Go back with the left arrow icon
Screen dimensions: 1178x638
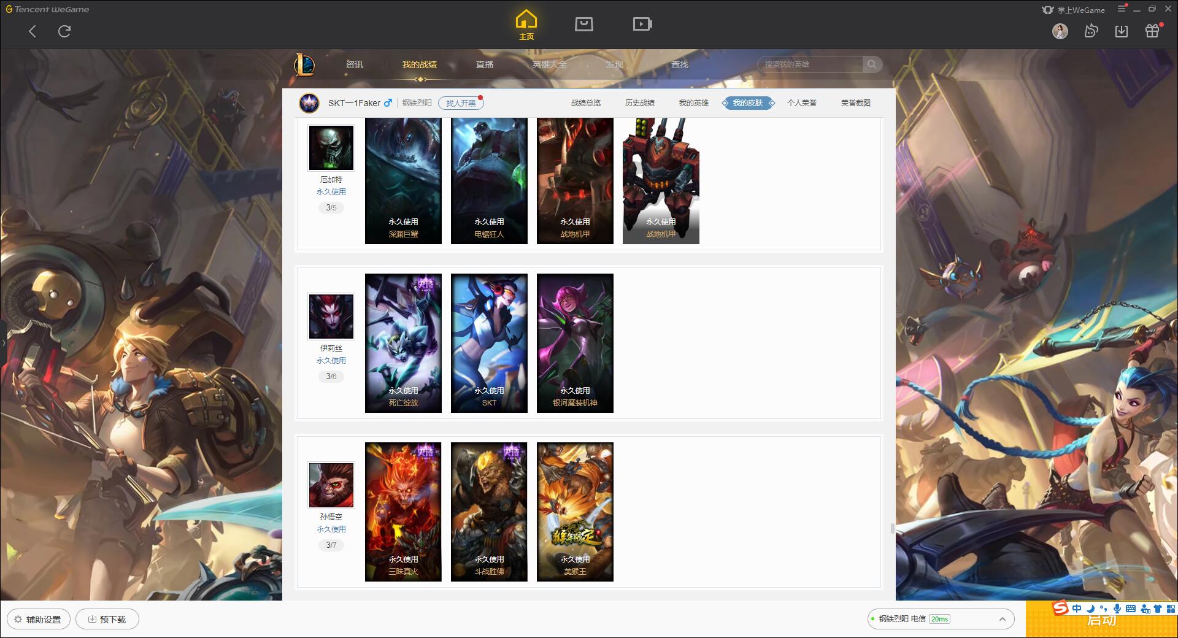point(33,31)
